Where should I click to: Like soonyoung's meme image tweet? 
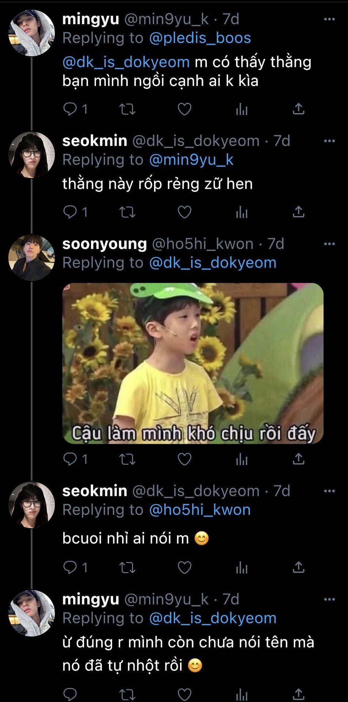pos(184,459)
